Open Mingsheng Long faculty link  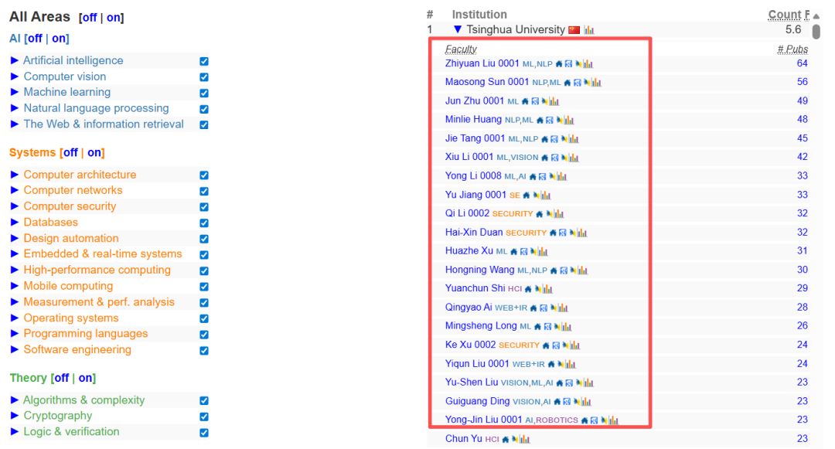tap(481, 325)
